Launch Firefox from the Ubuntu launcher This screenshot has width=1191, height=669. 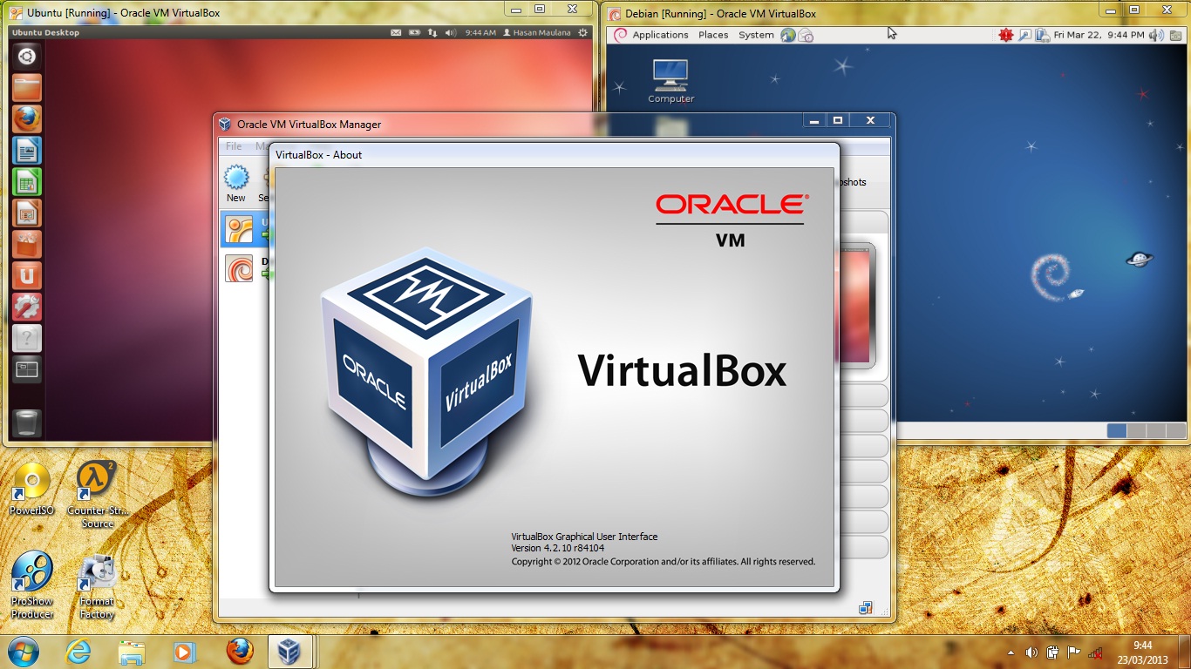pyautogui.click(x=27, y=119)
